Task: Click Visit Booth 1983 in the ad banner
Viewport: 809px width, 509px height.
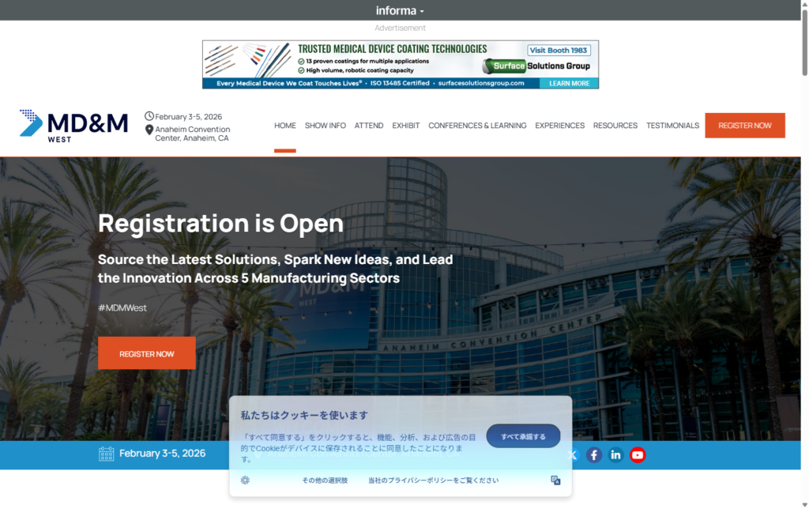Action: pyautogui.click(x=559, y=49)
